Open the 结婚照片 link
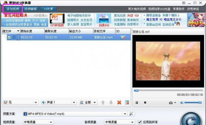The image size is (206, 125). (73, 20)
